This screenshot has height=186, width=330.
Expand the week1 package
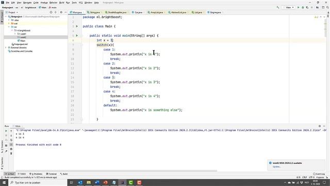pos(15,34)
